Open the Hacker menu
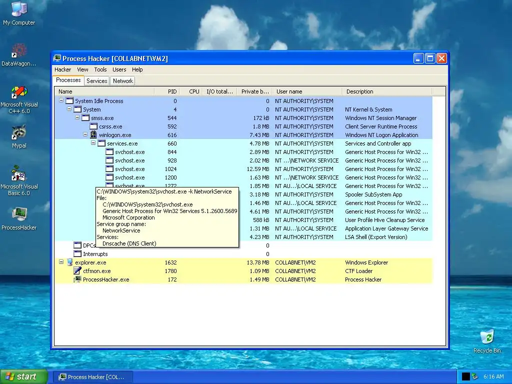This screenshot has height=384, width=512. (62, 69)
